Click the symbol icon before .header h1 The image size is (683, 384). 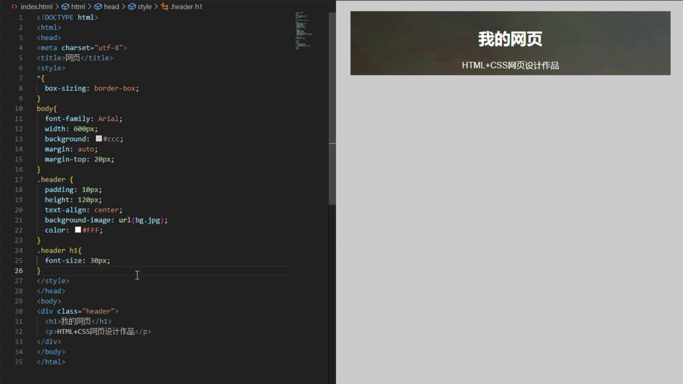tap(164, 6)
